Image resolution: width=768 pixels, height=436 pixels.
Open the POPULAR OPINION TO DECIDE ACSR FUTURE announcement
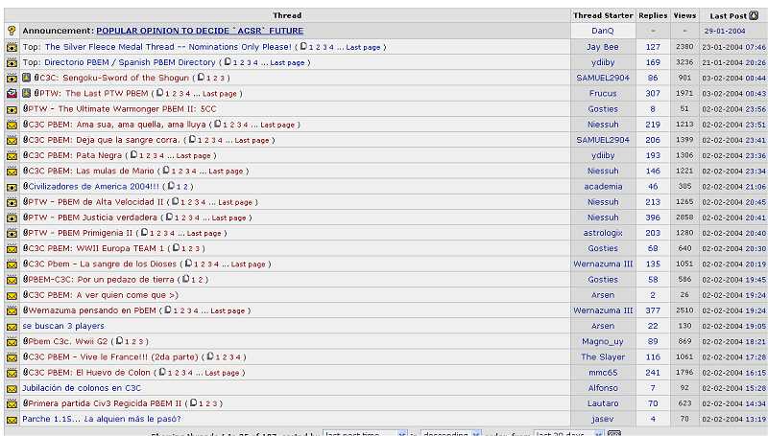coord(200,31)
